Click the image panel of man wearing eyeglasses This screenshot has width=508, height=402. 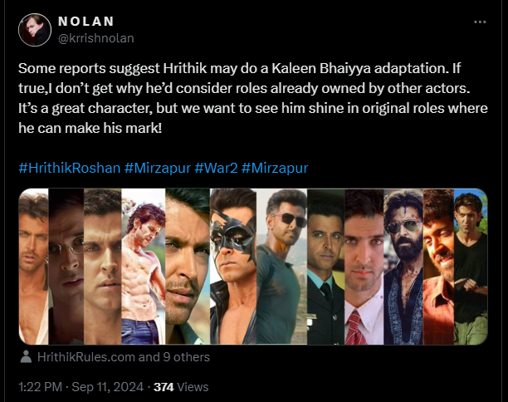tap(65, 267)
